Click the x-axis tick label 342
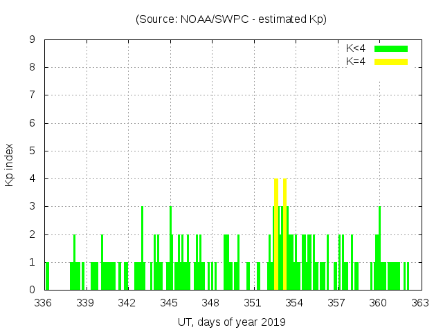This screenshot has height=332, width=443. click(127, 303)
